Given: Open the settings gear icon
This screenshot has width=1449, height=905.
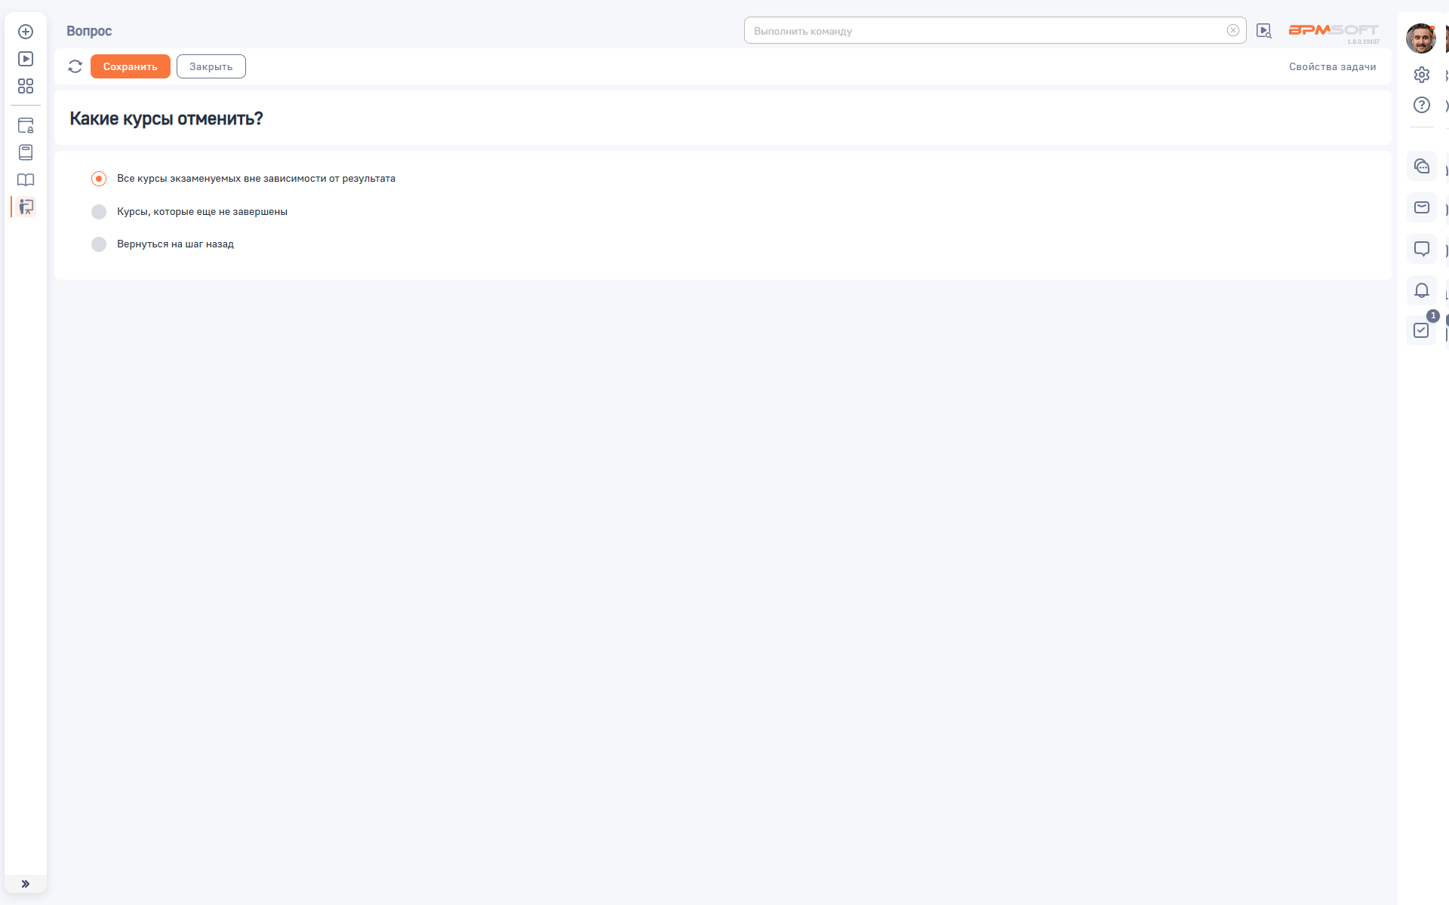Looking at the screenshot, I should 1421,75.
